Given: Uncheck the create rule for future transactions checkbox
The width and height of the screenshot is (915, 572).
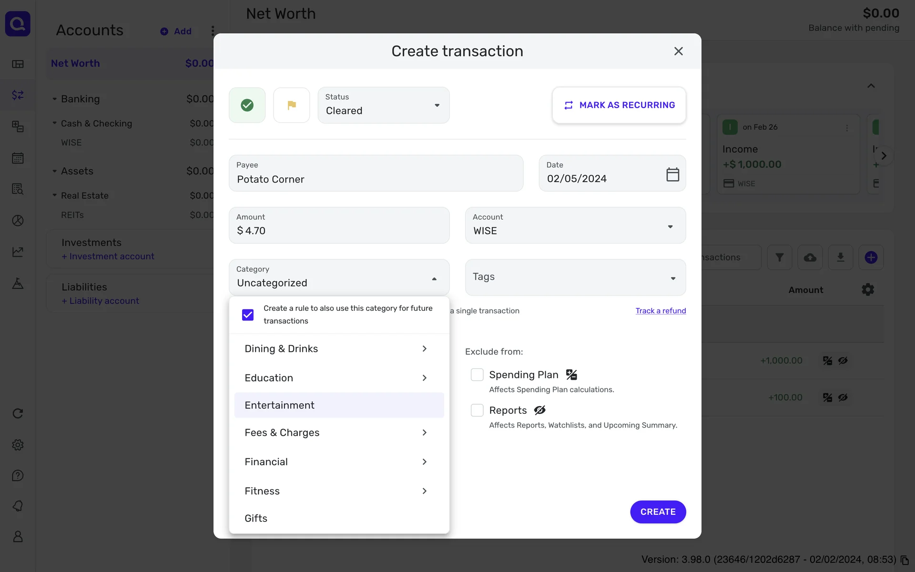Looking at the screenshot, I should coord(248,315).
